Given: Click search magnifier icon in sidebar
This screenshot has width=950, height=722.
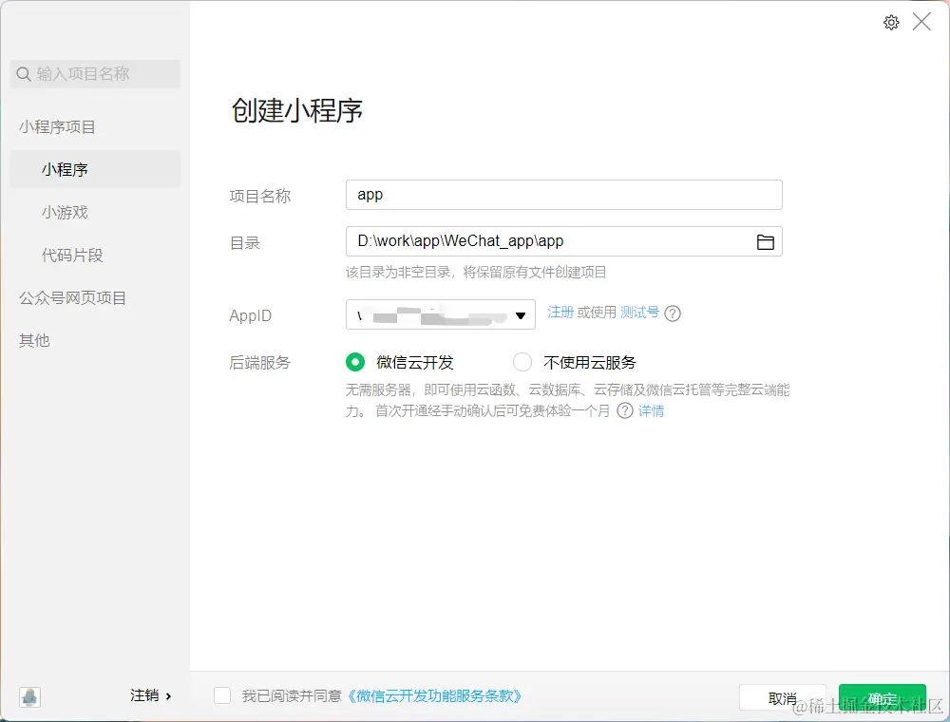Looking at the screenshot, I should pyautogui.click(x=24, y=74).
